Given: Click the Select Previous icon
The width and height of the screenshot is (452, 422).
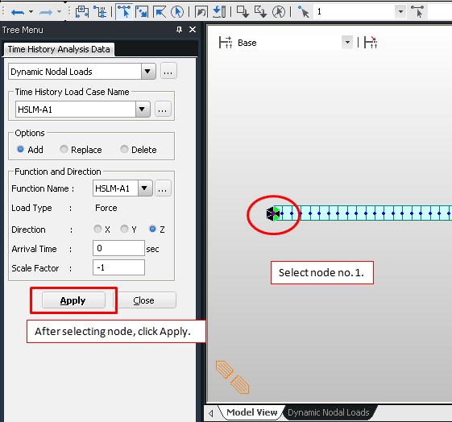Looking at the screenshot, I should point(201,12).
